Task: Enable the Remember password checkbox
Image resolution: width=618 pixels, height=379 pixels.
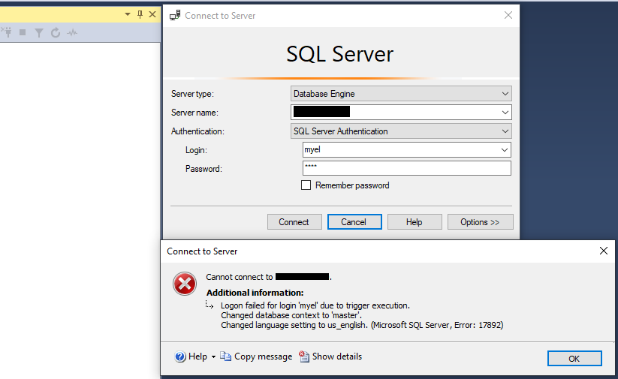Action: [x=306, y=185]
